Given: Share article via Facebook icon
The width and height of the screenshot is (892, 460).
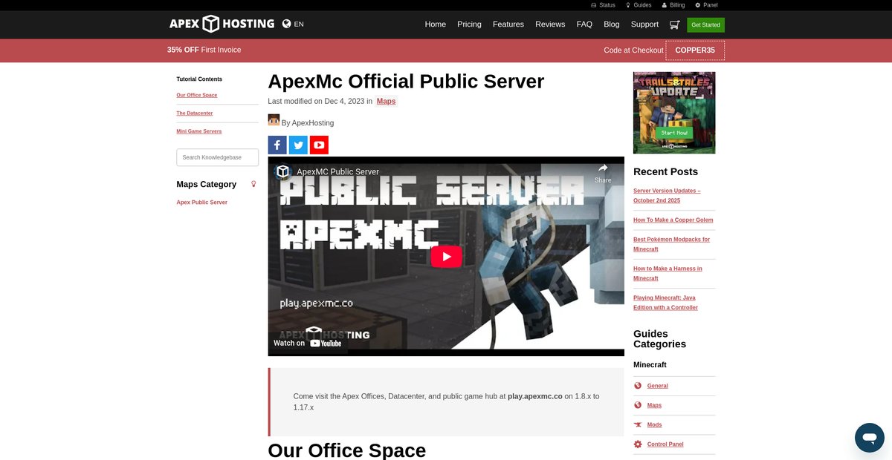Looking at the screenshot, I should [277, 145].
